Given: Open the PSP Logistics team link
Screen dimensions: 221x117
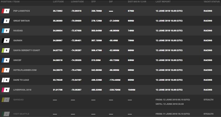Looking at the screenshot, I should click(22, 11).
